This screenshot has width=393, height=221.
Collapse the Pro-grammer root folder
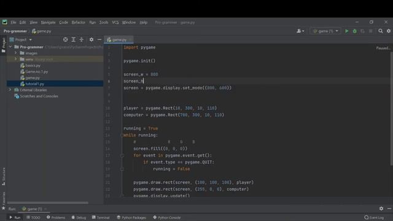pos(10,47)
